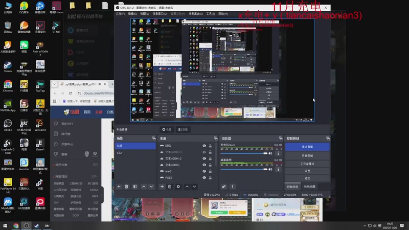The height and width of the screenshot is (230, 409).
Task: Open WeGame desktop shortcut
Action: pos(40,125)
